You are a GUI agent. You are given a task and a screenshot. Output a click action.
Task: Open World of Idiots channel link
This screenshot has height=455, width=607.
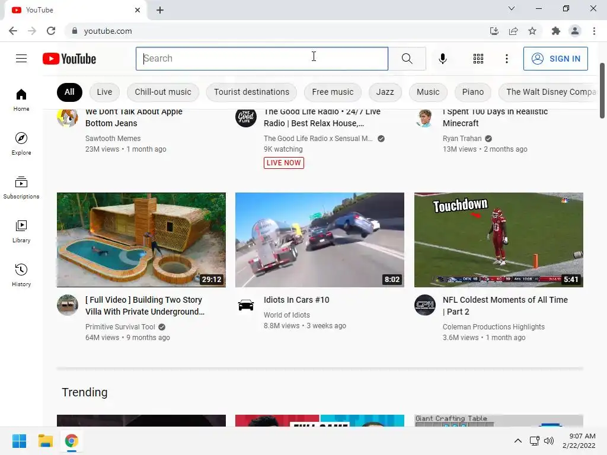[x=287, y=315]
